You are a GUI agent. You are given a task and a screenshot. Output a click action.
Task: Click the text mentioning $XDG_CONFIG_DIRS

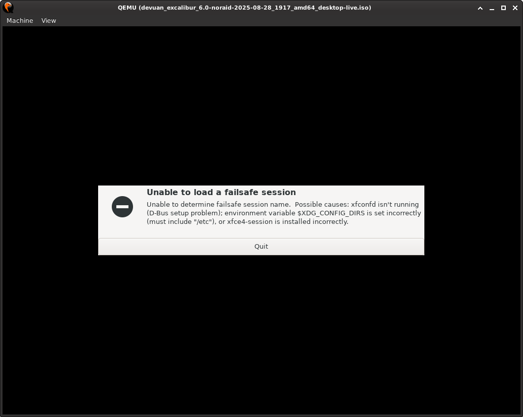tap(284, 213)
